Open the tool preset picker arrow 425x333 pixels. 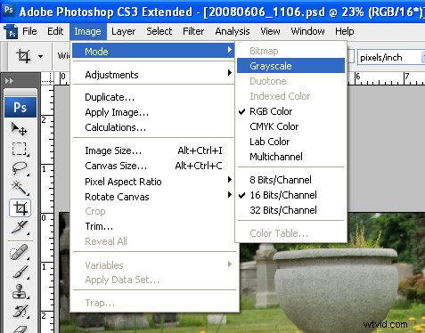[40, 56]
